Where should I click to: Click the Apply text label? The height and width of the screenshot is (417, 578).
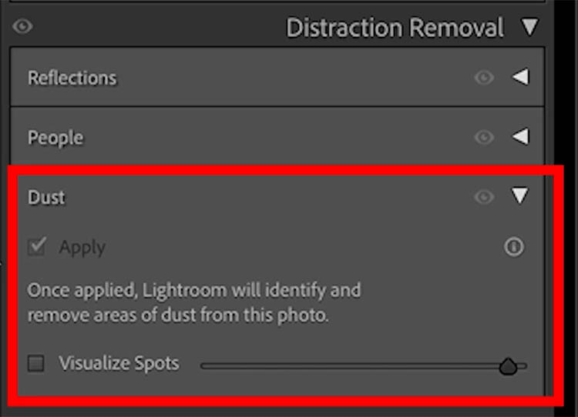(82, 248)
